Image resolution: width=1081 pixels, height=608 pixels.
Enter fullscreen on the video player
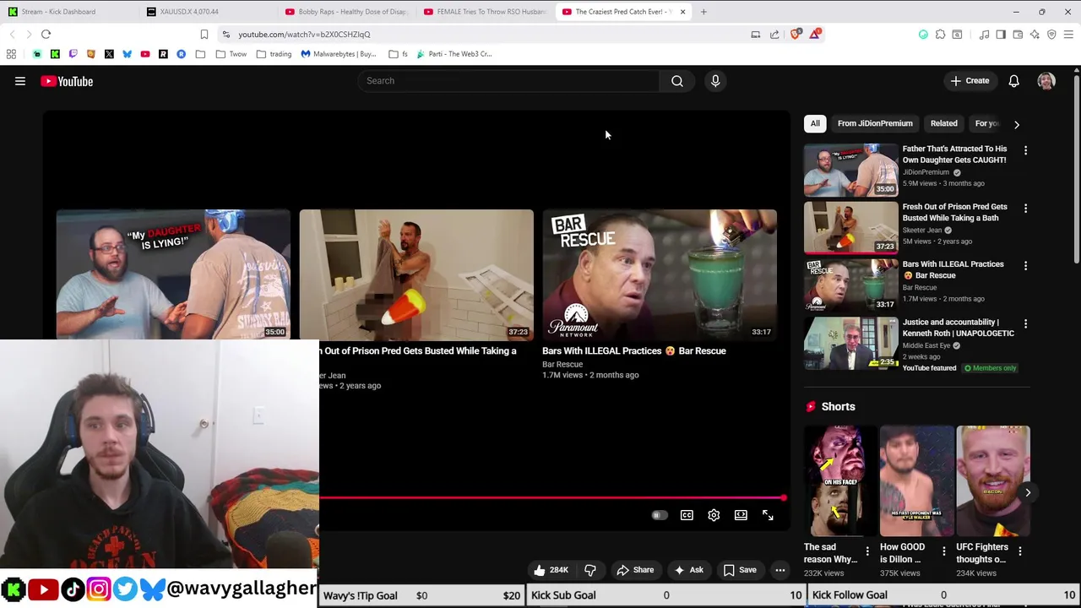[x=768, y=515]
